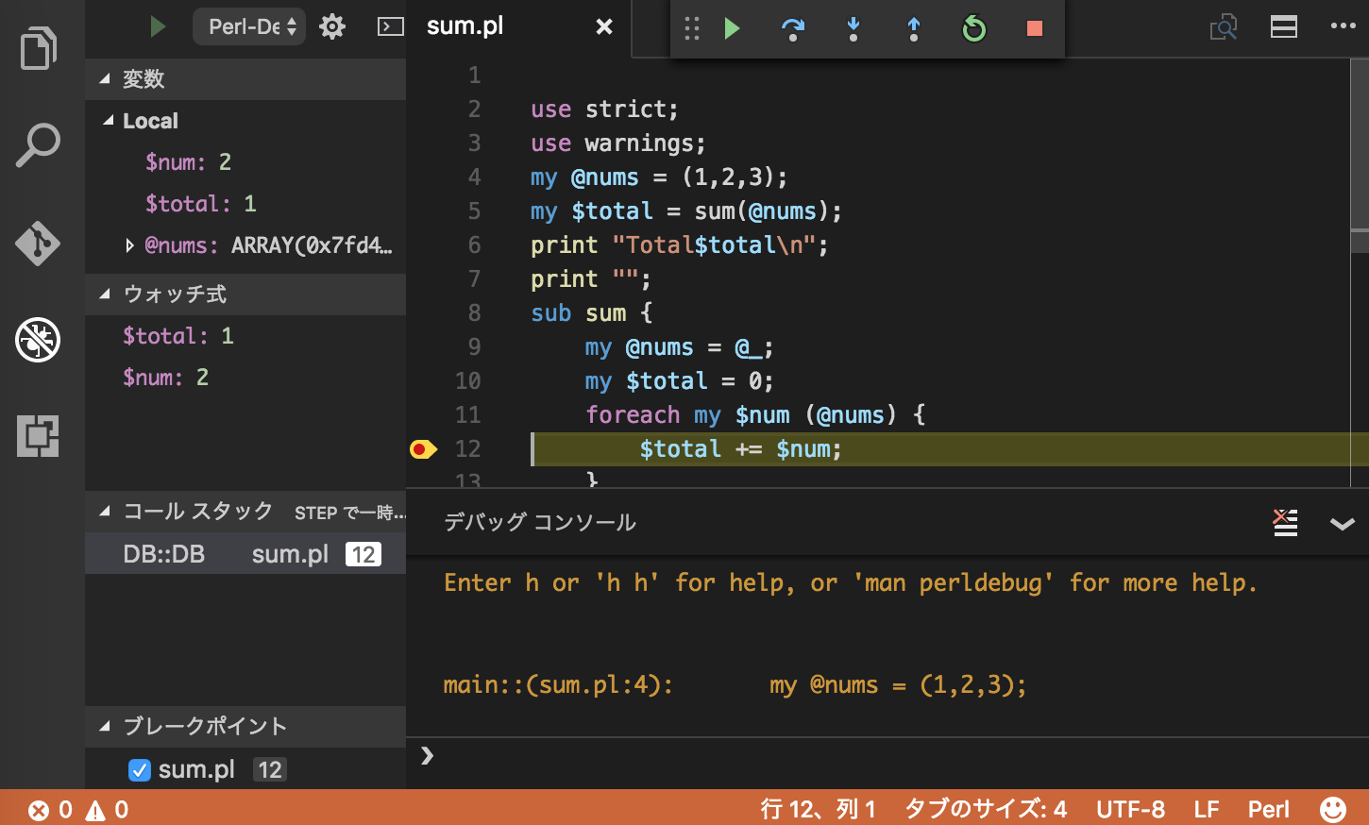Go to line via 行 12、列 1
This screenshot has height=825, width=1369.
[x=819, y=810]
